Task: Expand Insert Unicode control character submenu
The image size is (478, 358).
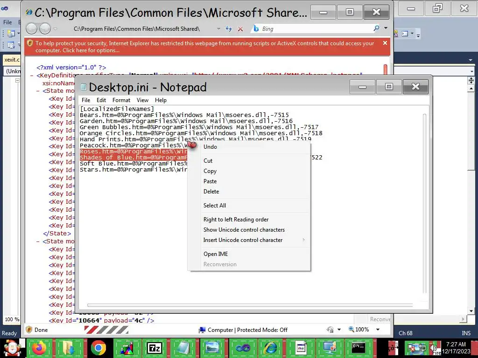Action: 249,240
